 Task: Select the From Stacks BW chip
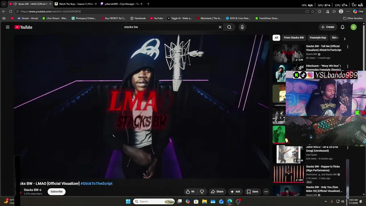[294, 38]
